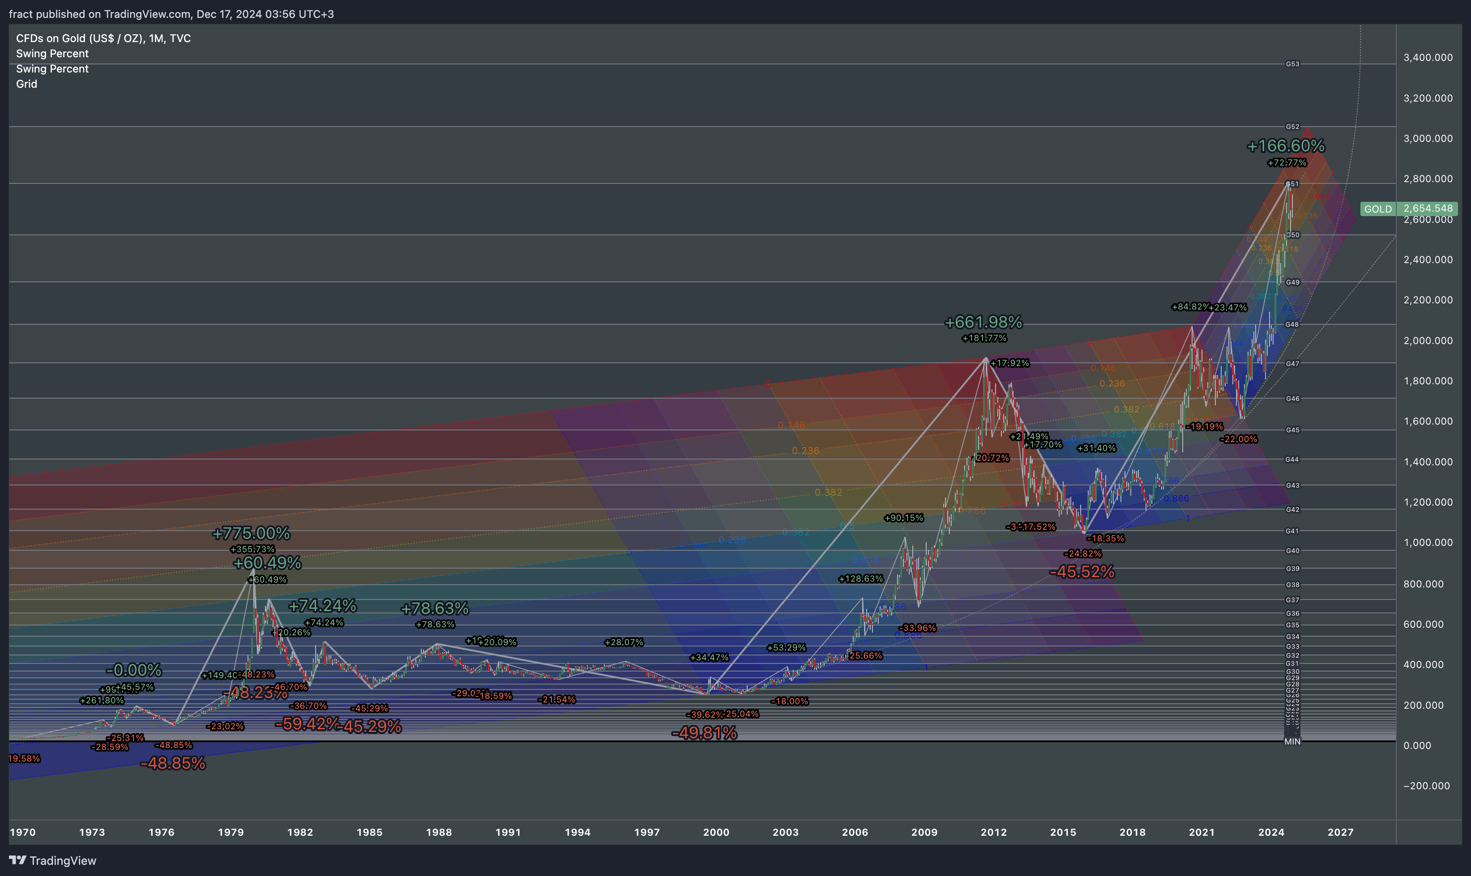Viewport: 1471px width, 876px height.
Task: Click the +166.60% swing label
Action: tap(1286, 145)
